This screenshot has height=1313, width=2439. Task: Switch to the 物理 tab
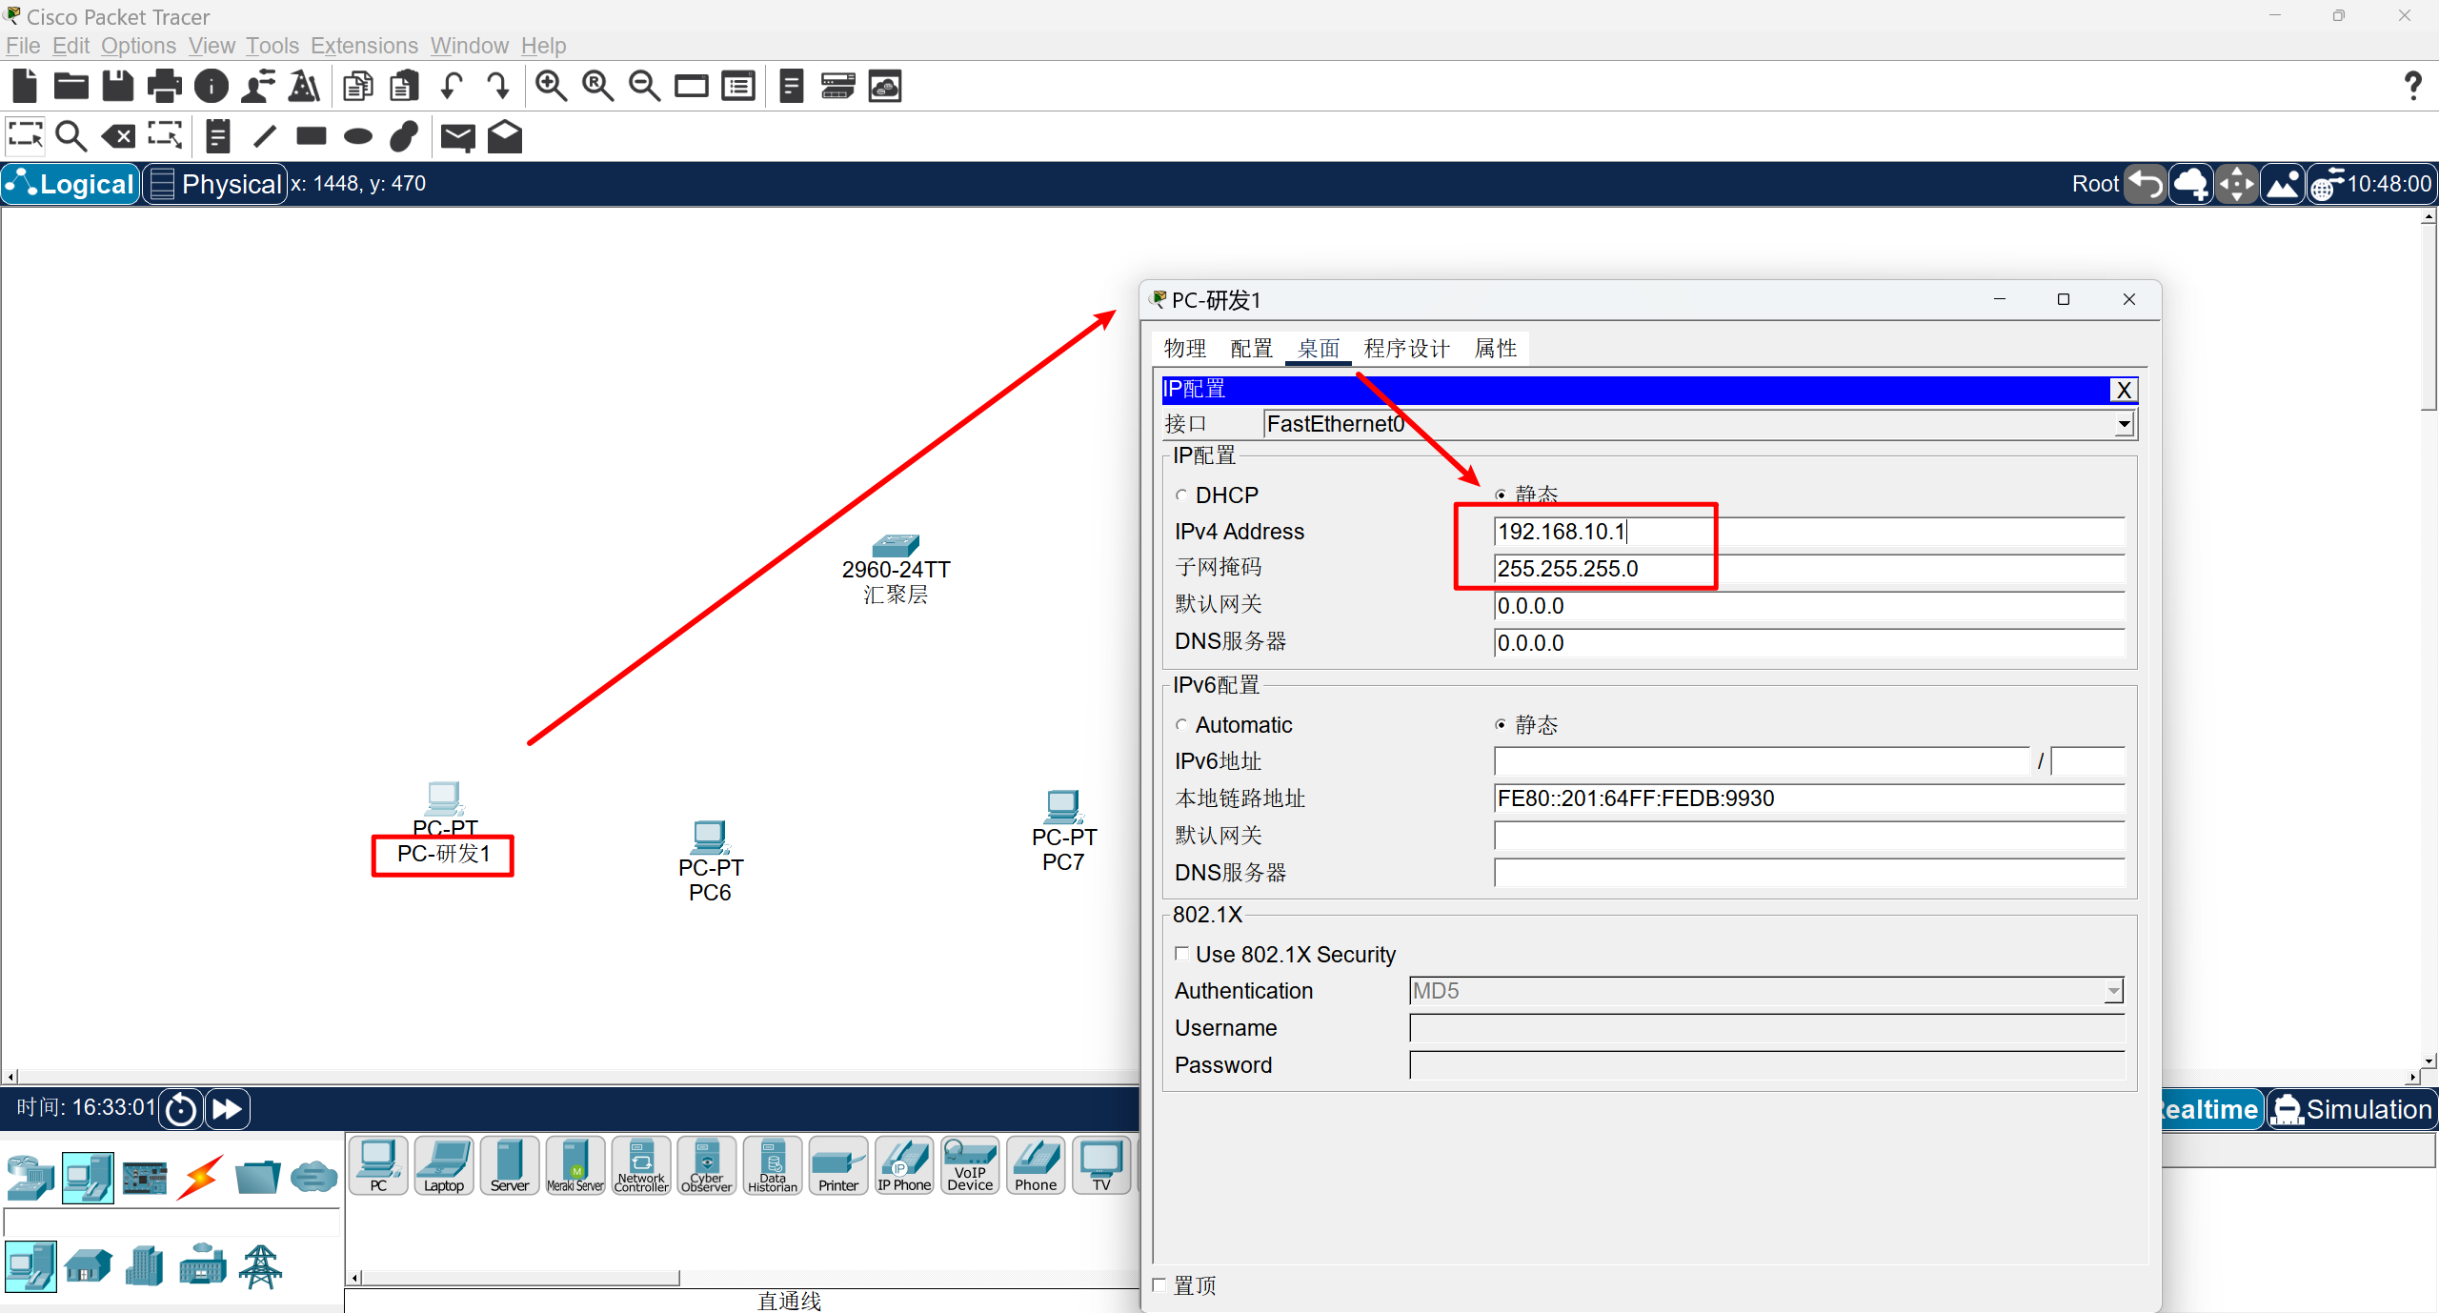pyautogui.click(x=1184, y=349)
